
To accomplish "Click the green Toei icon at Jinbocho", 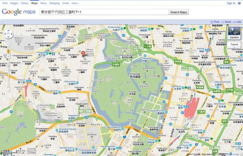I will (152, 29).
